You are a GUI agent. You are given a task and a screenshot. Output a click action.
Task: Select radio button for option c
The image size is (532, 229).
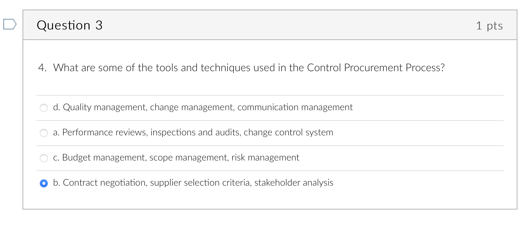(x=43, y=158)
